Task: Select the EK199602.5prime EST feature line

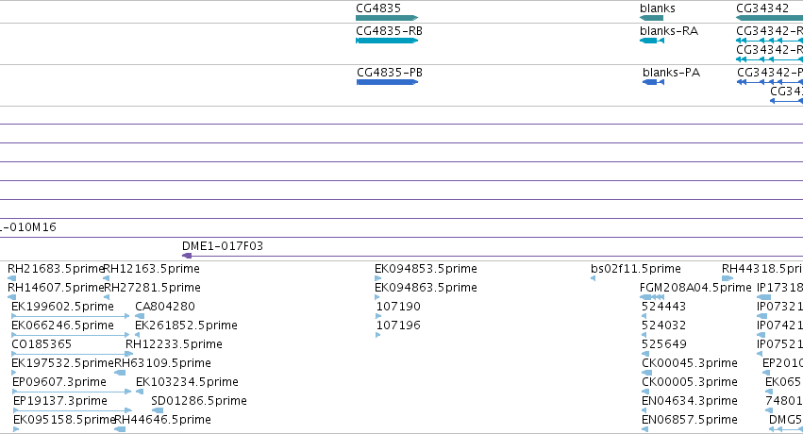Action: pos(70,316)
